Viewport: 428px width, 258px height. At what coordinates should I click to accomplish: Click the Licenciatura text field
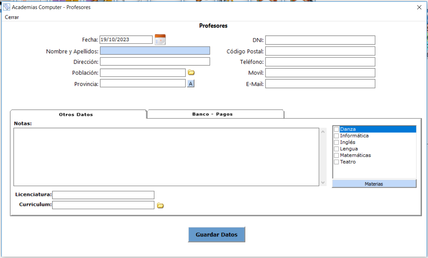point(103,195)
